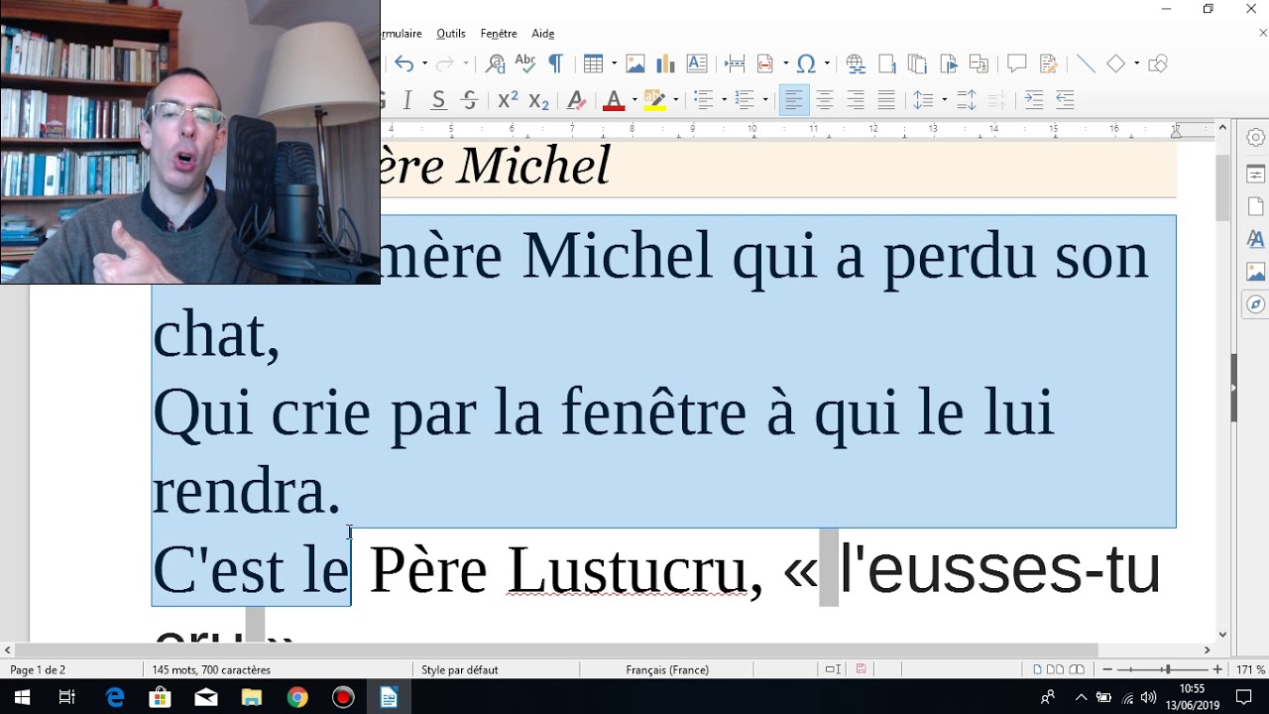Toggle formatting marks (pilcrow)
Screen dimensions: 1269x714
pos(555,63)
